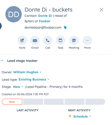Click the Note pencil icon
This screenshot has height=125, width=112.
(22, 41)
